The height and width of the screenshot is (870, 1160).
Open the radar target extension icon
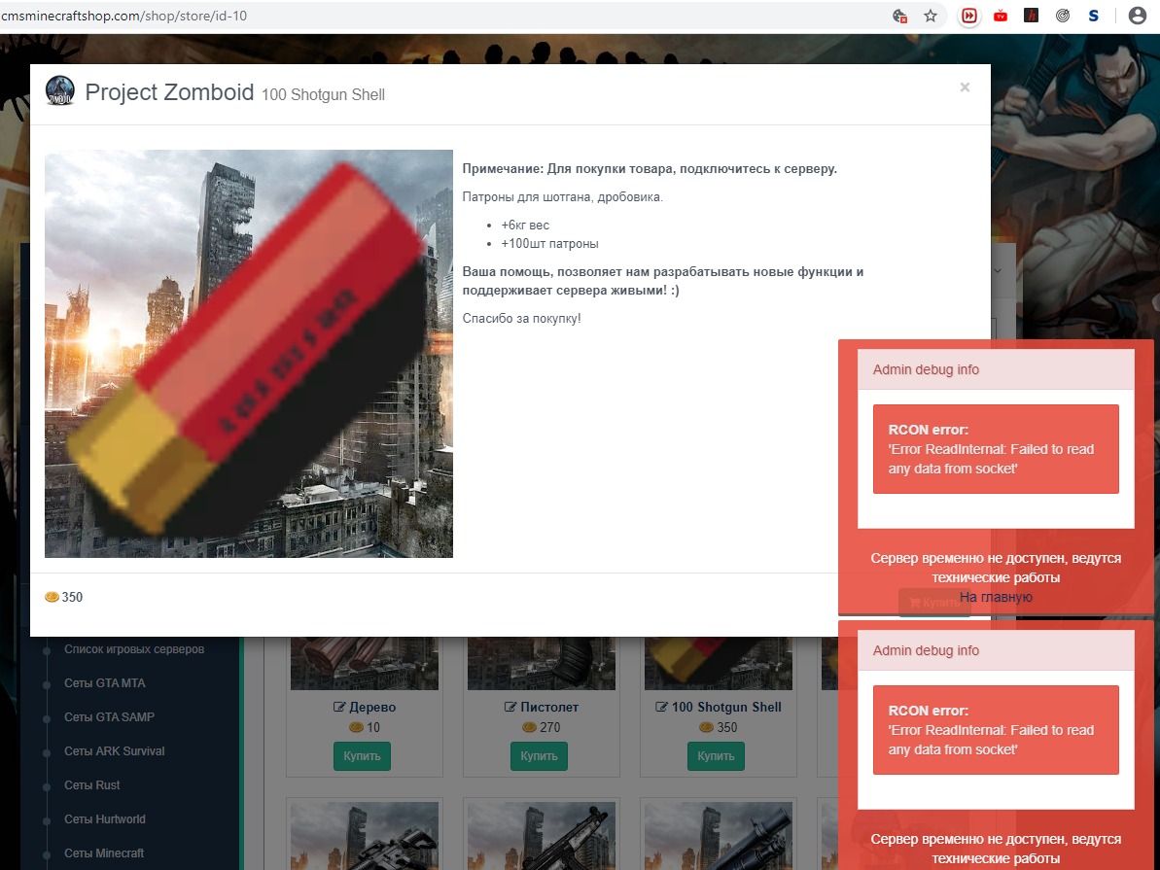pyautogui.click(x=1063, y=16)
